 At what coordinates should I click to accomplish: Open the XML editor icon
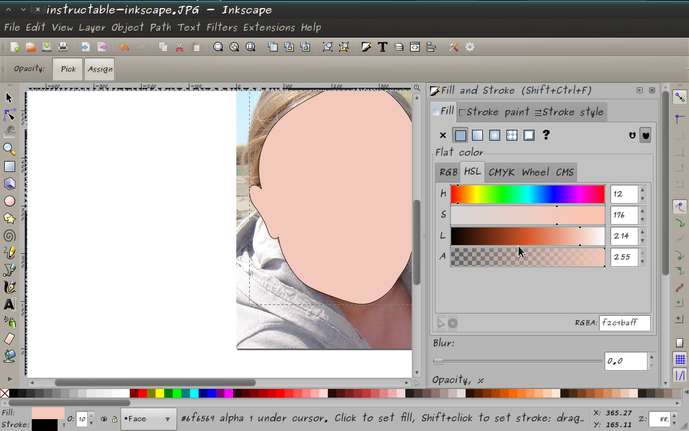tap(414, 47)
